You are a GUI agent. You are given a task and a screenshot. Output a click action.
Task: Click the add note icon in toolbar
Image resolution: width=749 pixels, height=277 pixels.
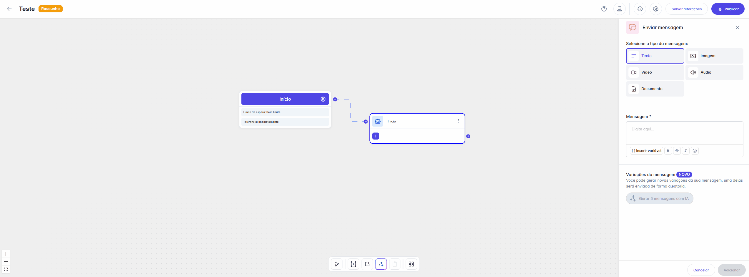367,264
